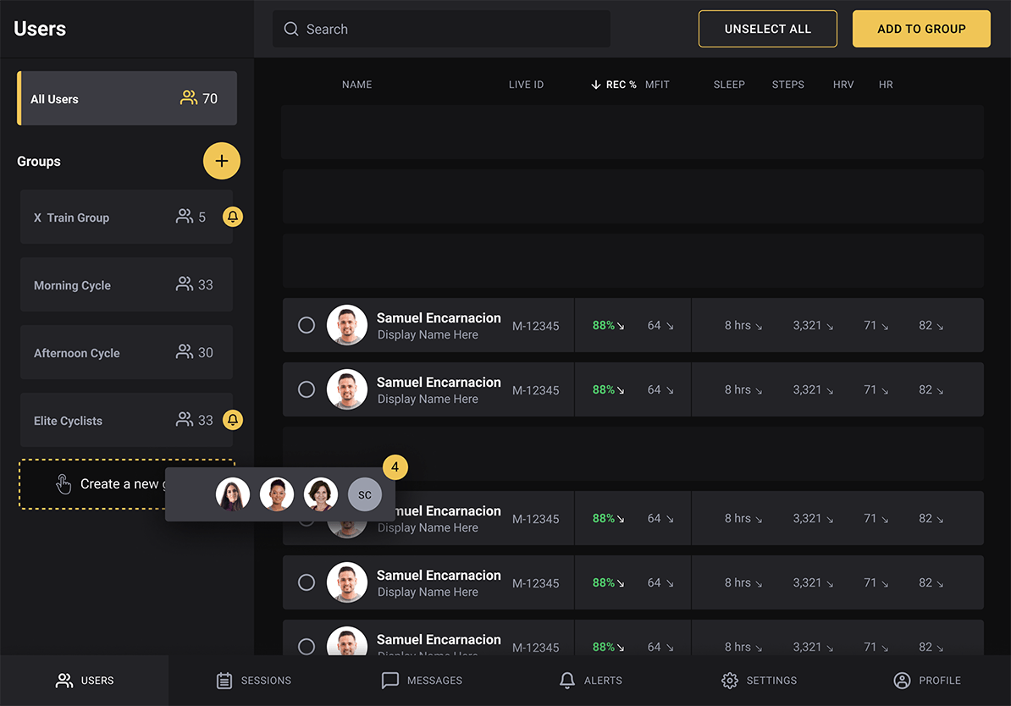
Task: Open the Alerts bell tab
Action: [x=591, y=681]
